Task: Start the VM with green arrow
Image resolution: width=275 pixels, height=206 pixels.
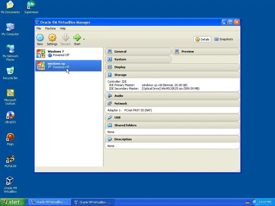Action: [x=77, y=40]
